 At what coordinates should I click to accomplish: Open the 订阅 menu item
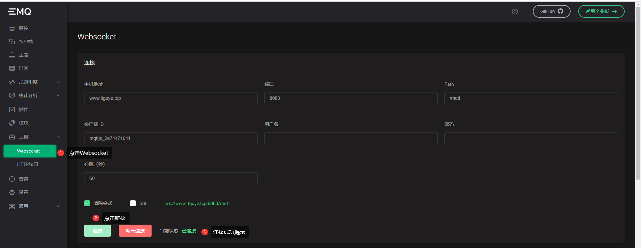(x=33, y=68)
